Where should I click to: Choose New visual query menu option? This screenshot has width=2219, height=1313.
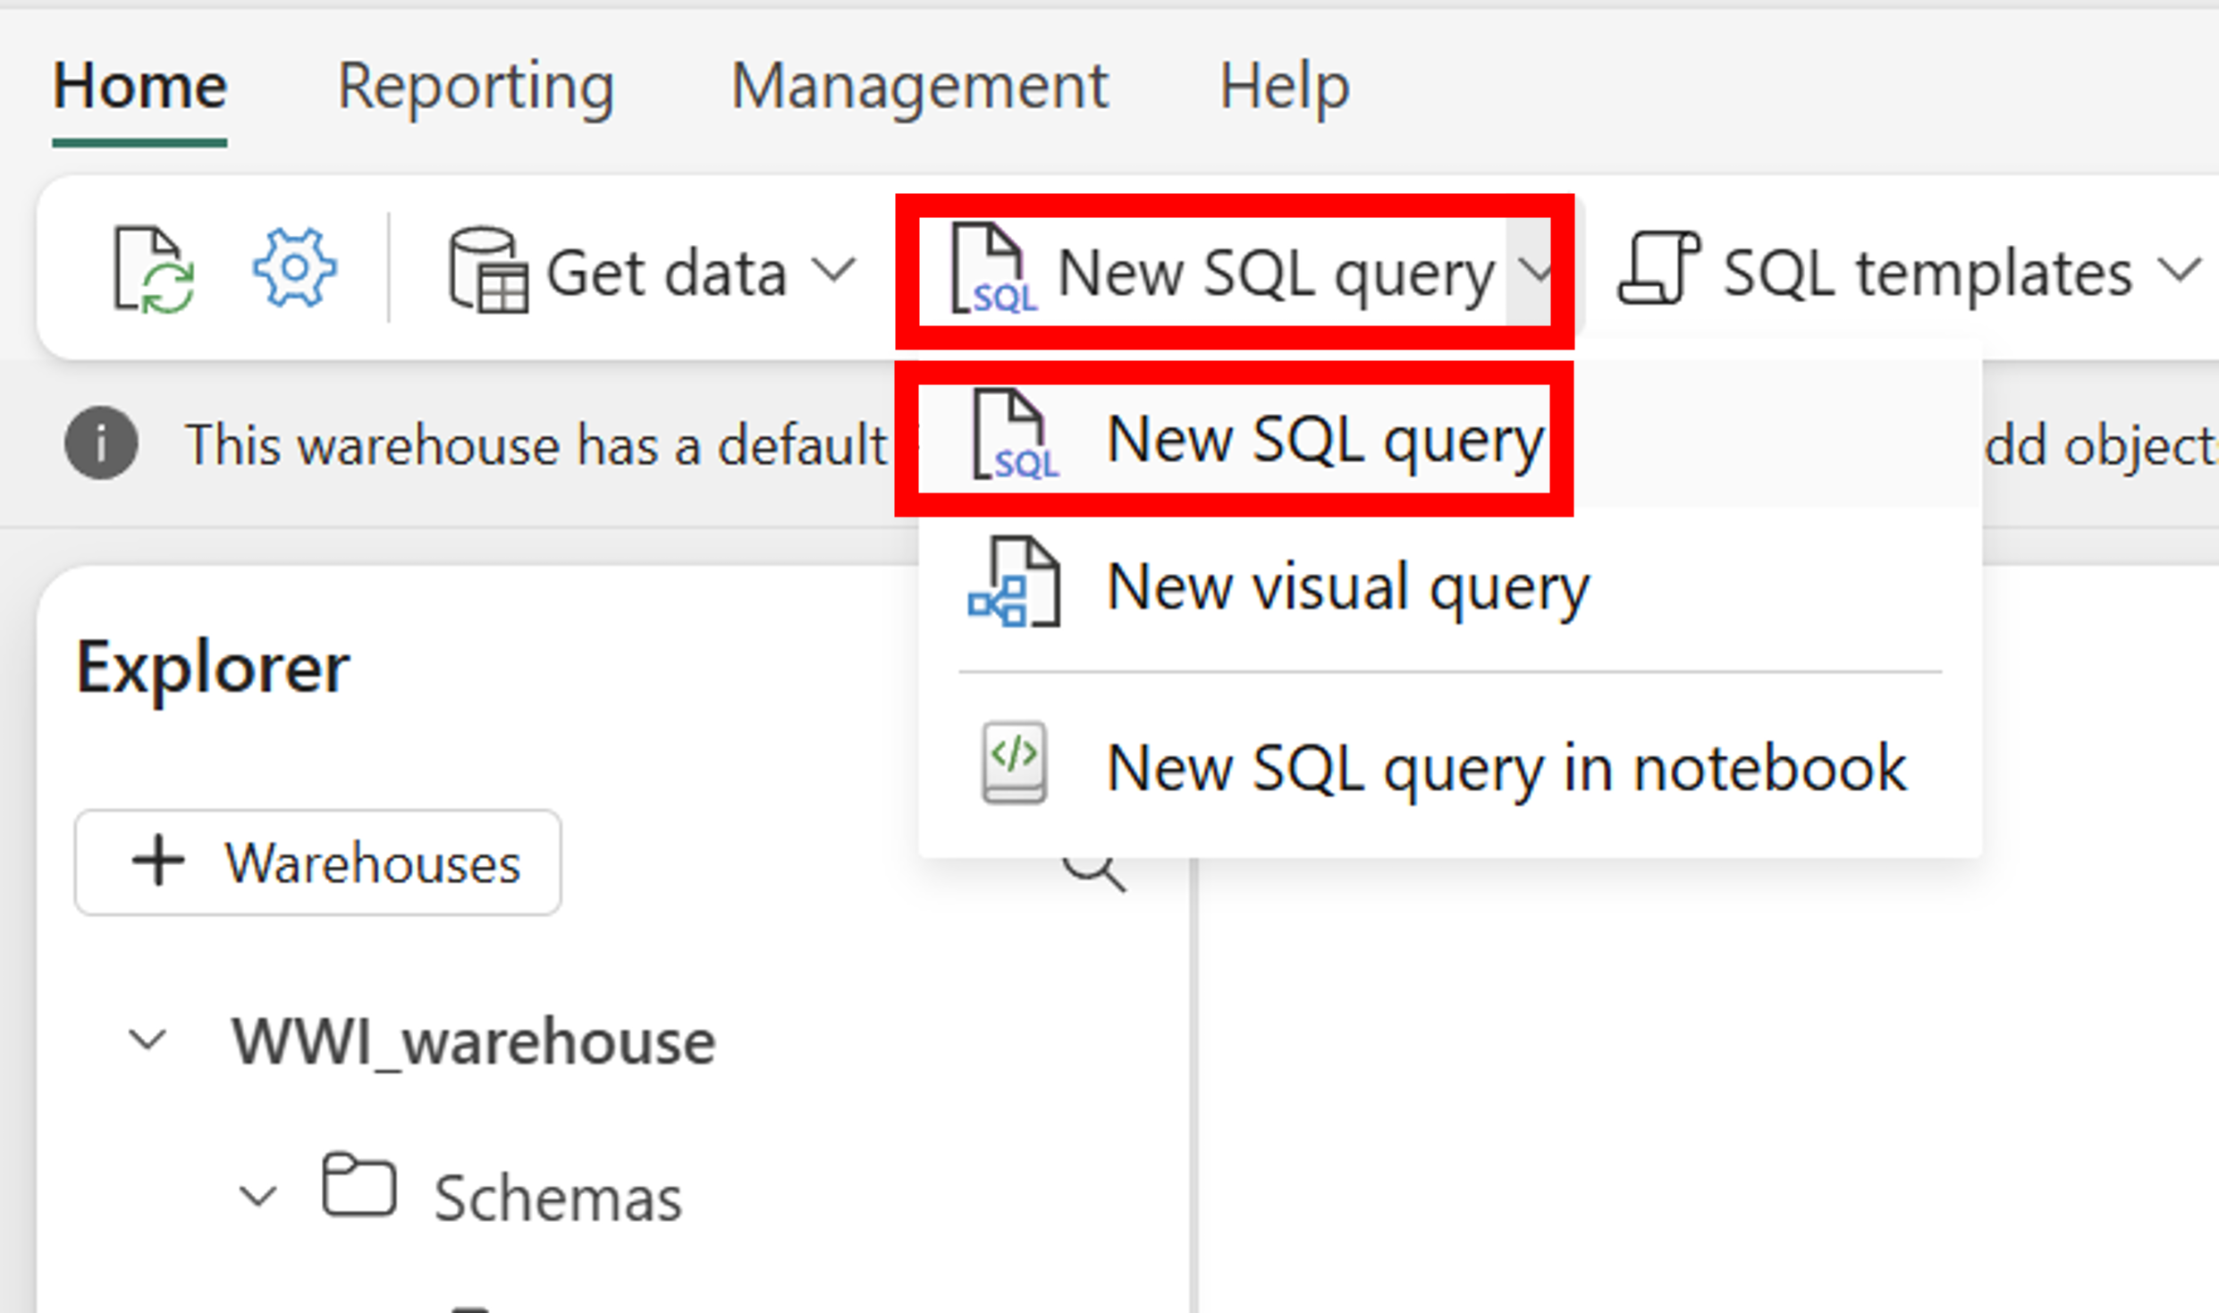point(1450,586)
